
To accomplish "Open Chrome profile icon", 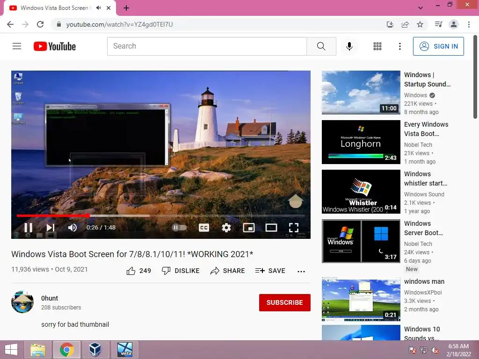I will tap(454, 24).
